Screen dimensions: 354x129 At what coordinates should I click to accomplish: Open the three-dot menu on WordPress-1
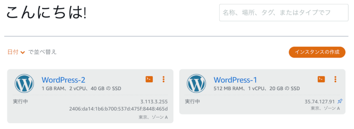click(335, 79)
